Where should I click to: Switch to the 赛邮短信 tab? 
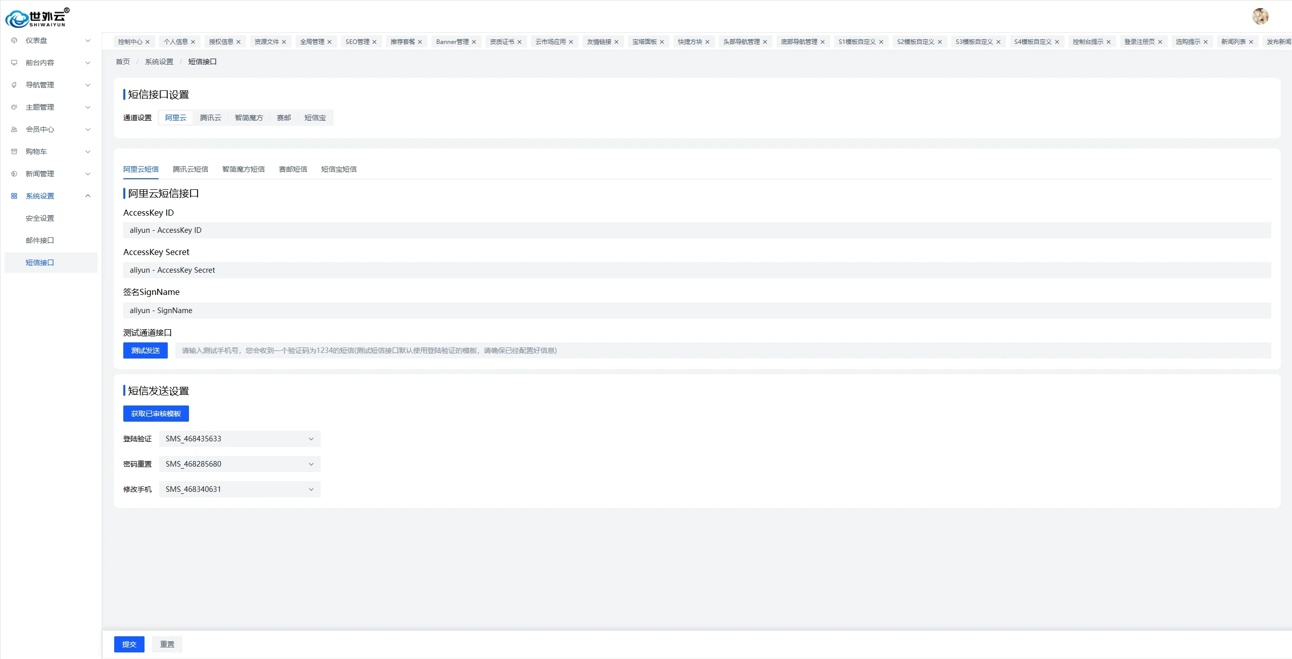pyautogui.click(x=293, y=169)
